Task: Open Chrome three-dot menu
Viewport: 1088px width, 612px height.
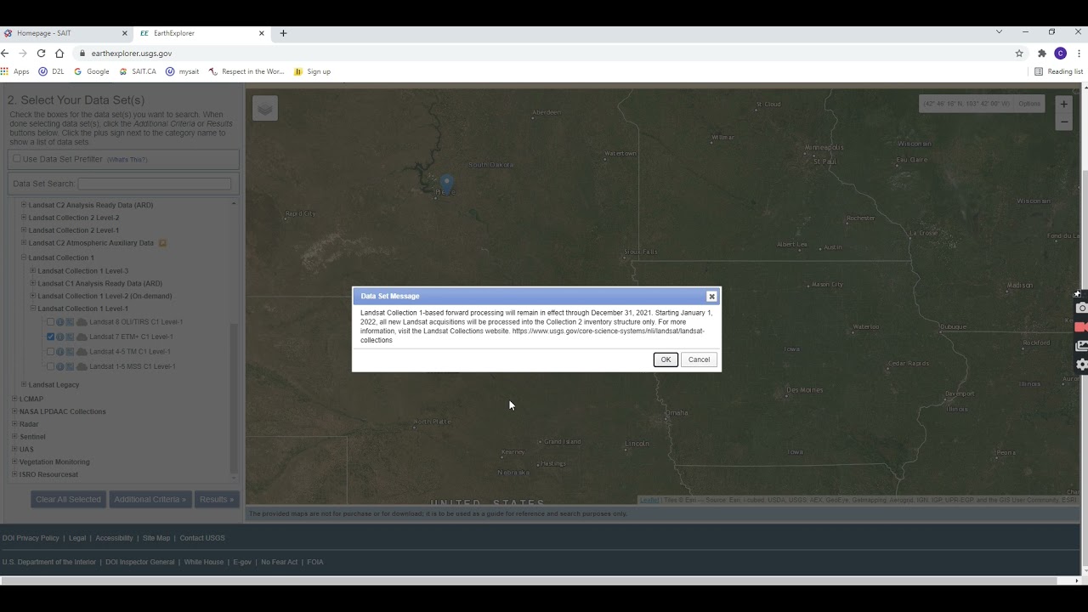Action: pyautogui.click(x=1079, y=53)
